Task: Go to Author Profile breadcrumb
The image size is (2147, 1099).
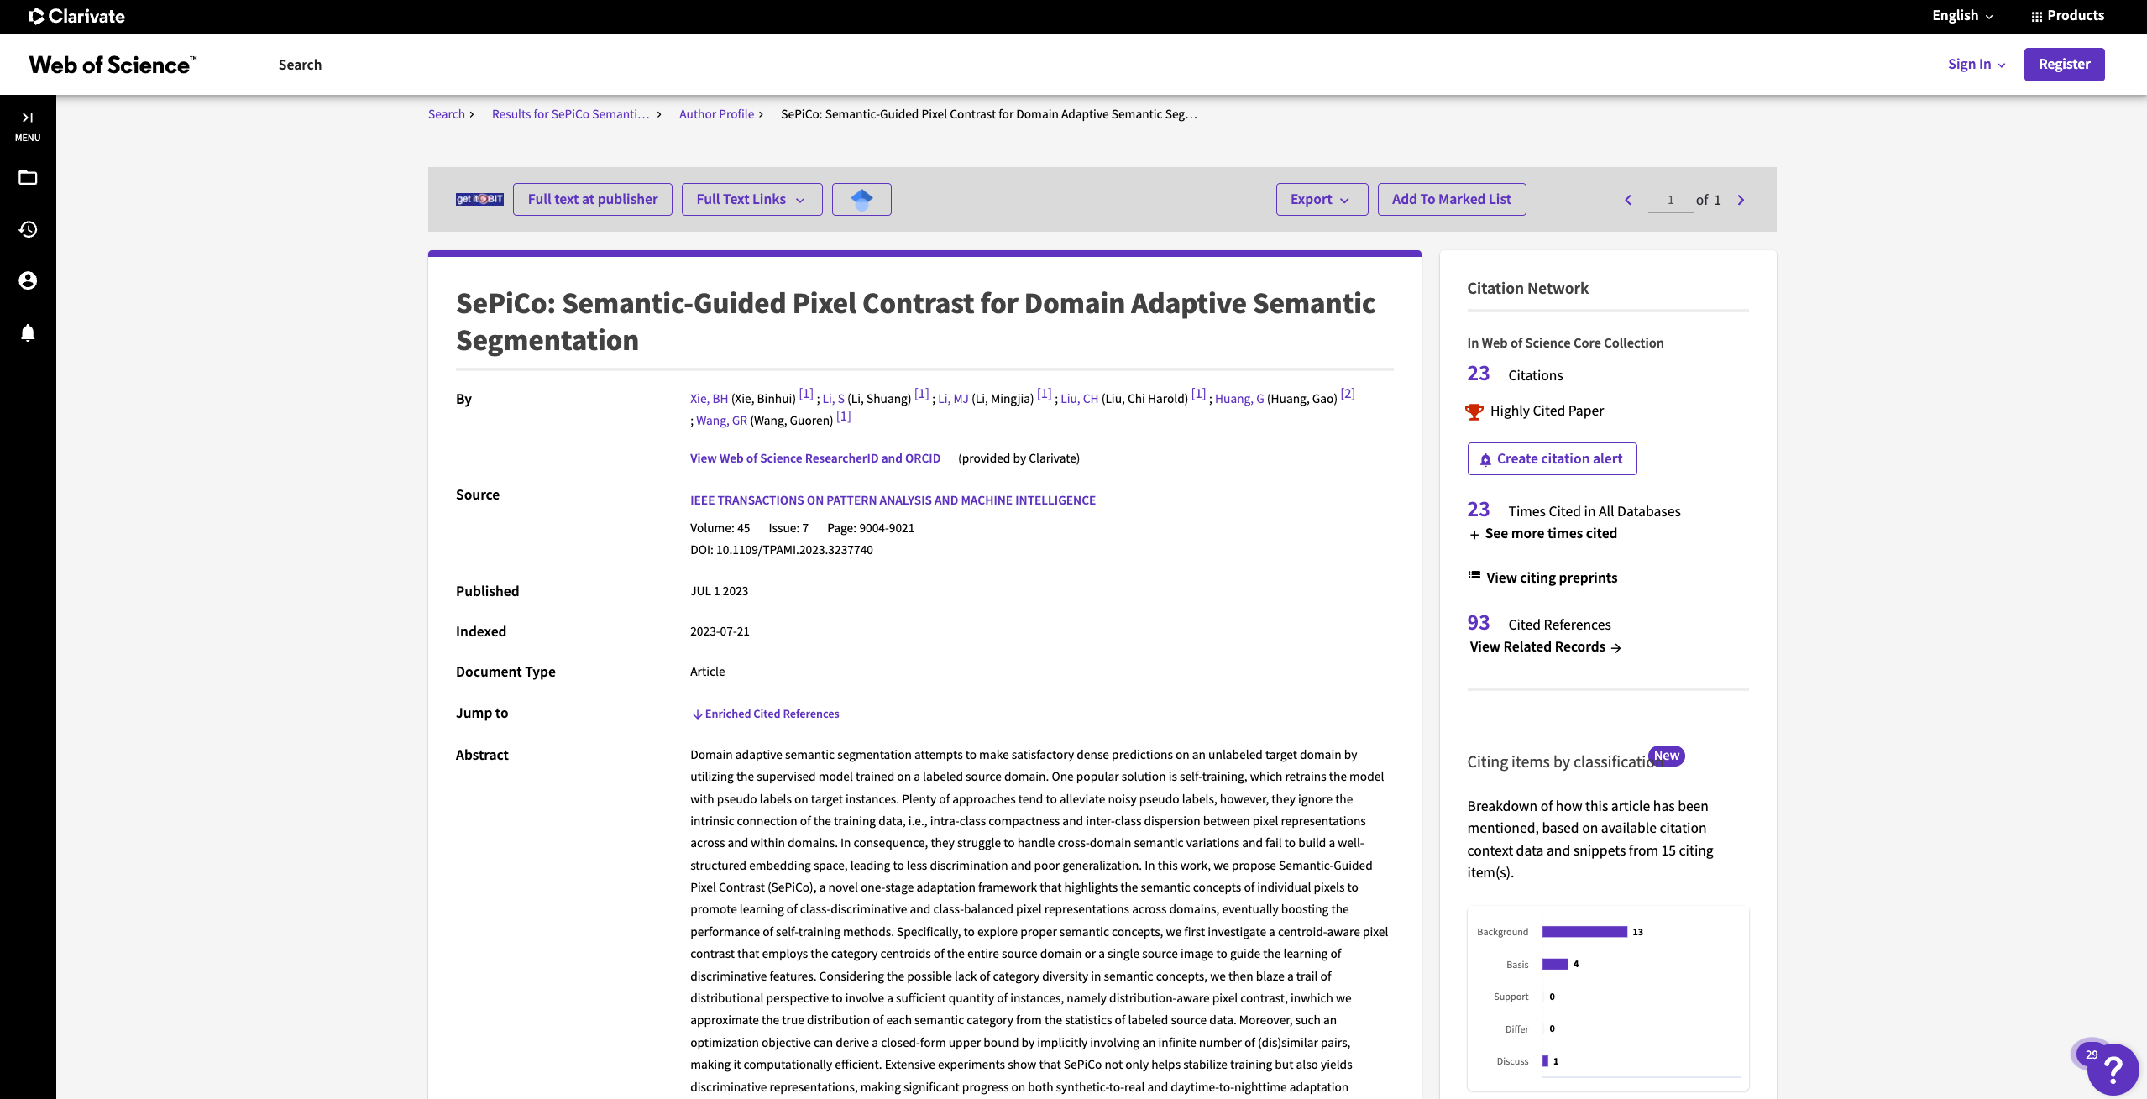Action: click(716, 114)
